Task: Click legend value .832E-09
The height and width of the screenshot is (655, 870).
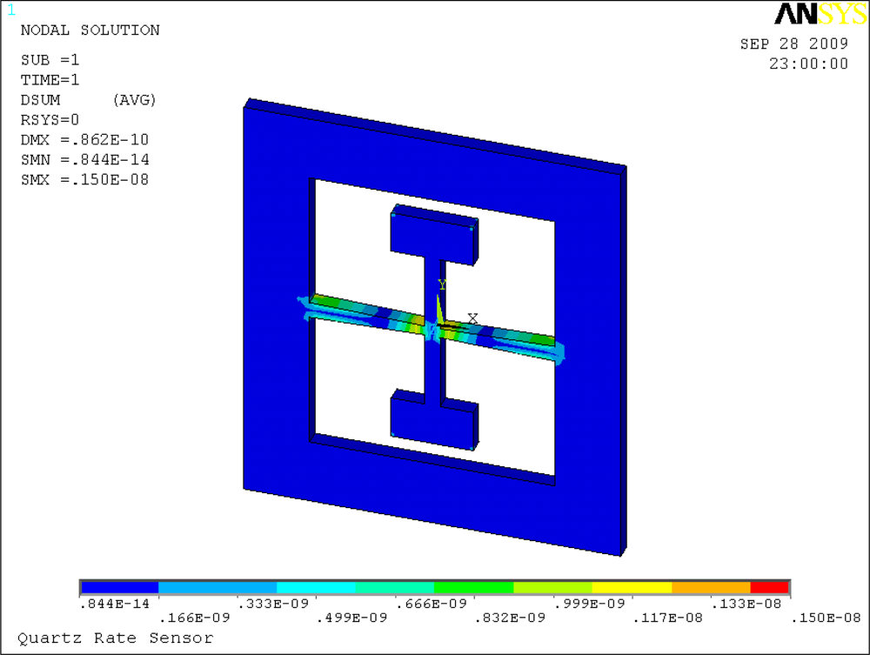Action: (510, 618)
